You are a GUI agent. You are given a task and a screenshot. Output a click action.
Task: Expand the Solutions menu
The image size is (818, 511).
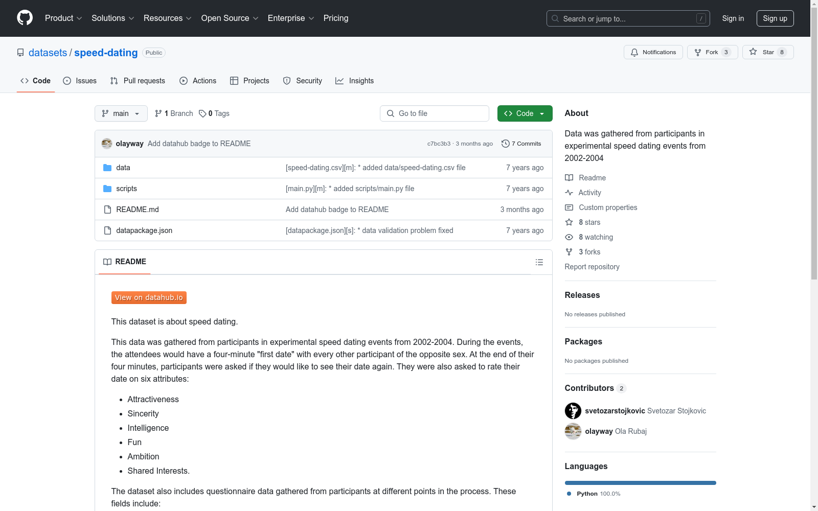[x=113, y=18]
